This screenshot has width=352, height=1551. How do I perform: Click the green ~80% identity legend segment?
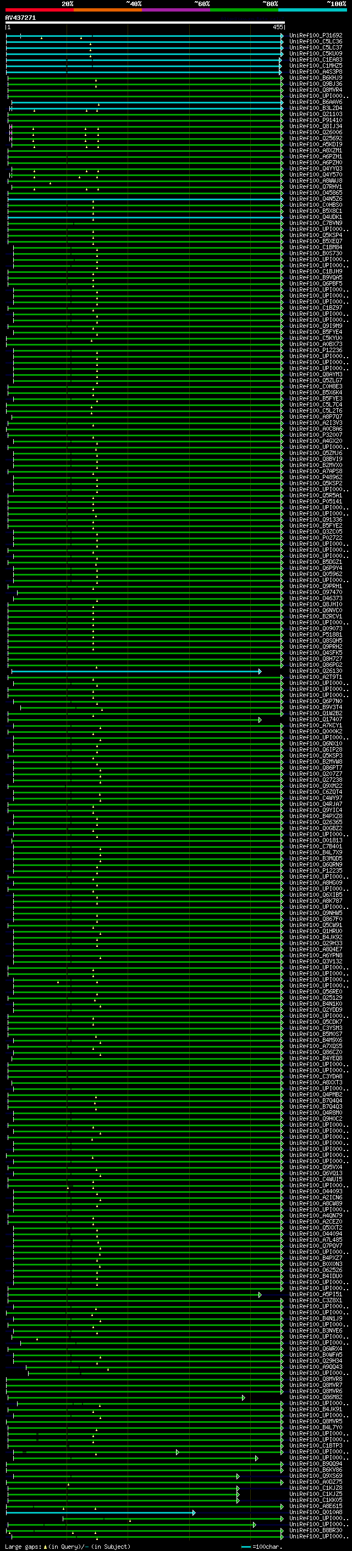[x=244, y=10]
